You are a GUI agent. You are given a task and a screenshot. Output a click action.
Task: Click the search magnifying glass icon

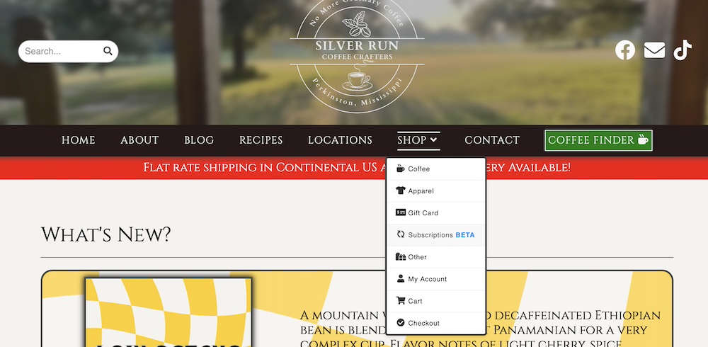[108, 50]
